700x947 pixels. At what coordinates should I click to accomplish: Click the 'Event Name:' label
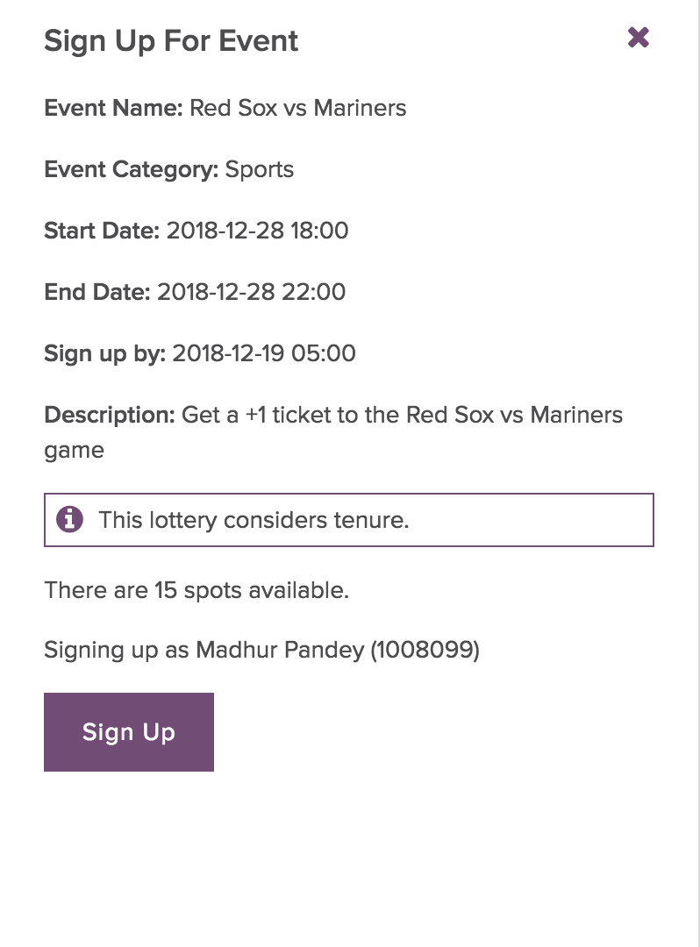[113, 108]
